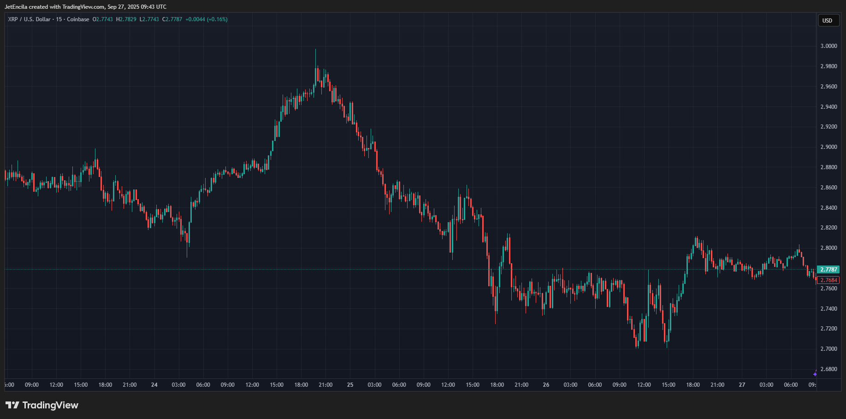846x419 pixels.
Task: Click the dotted current price line
Action: point(323,270)
